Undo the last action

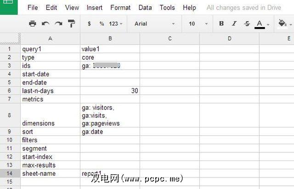click(45, 23)
